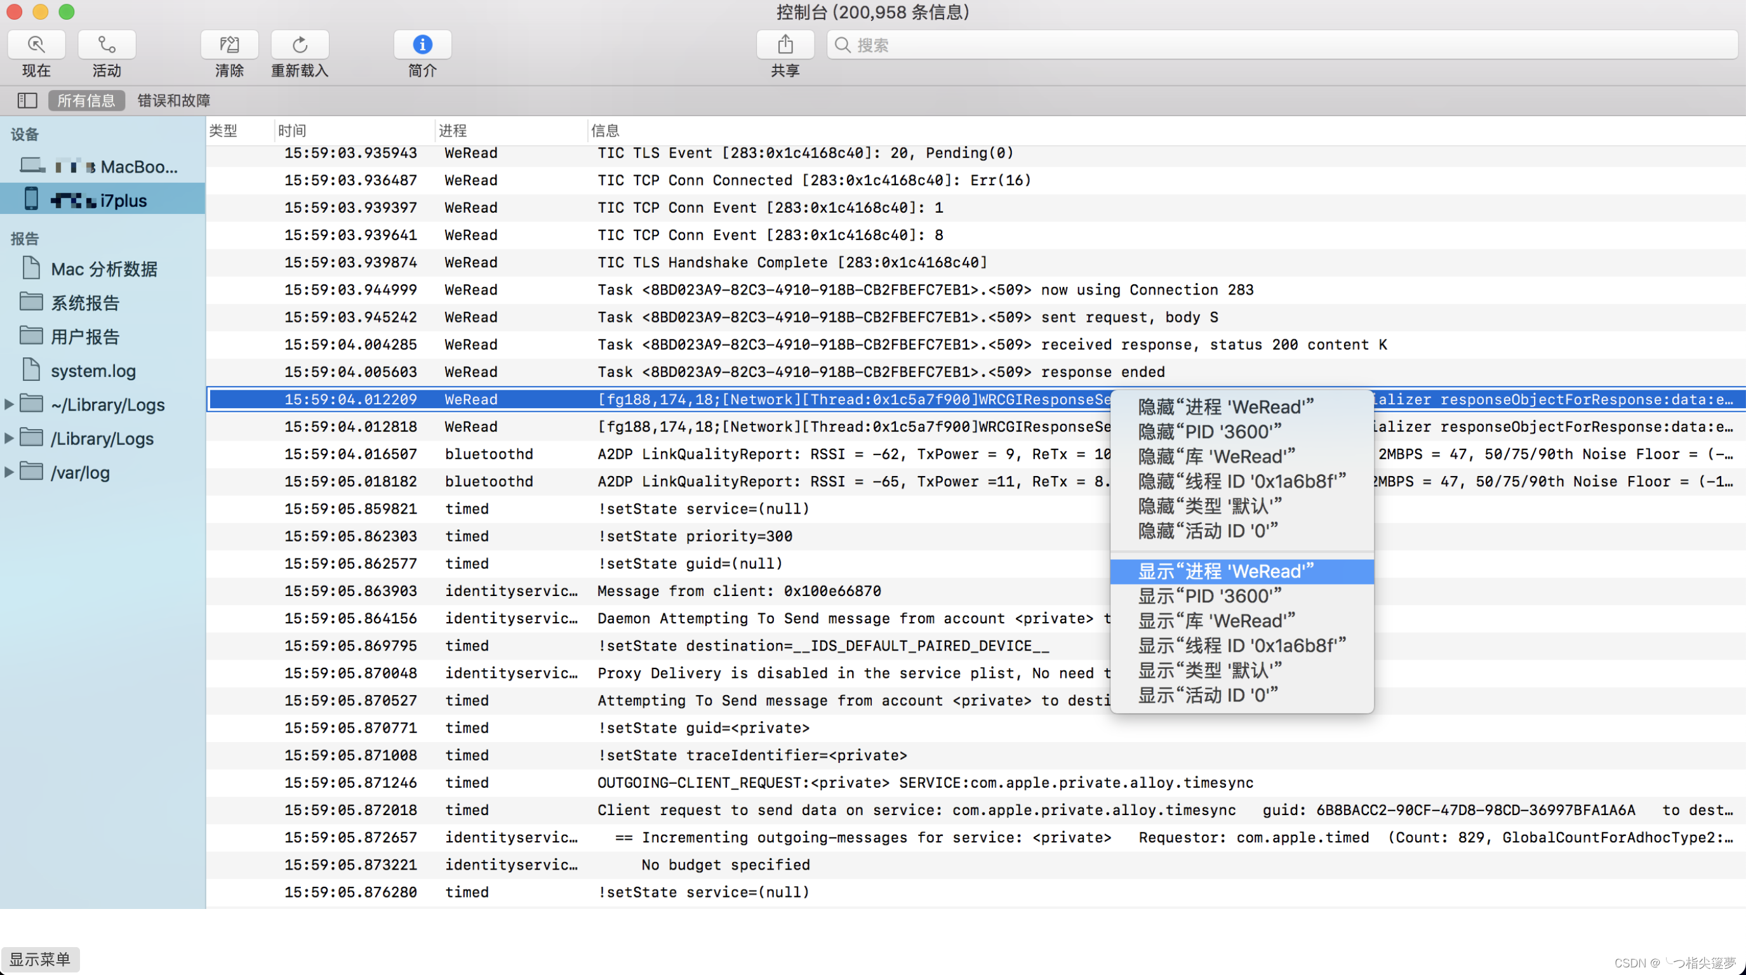Select the i7plus iPhone device

coord(102,200)
